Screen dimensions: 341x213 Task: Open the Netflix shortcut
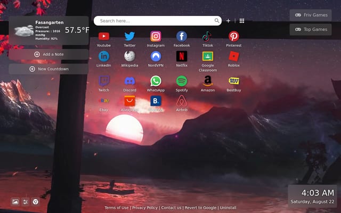click(182, 56)
